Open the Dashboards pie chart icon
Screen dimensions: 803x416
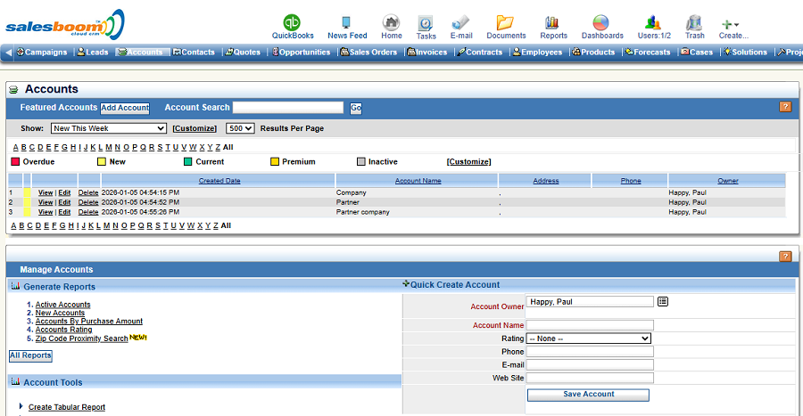(x=601, y=22)
